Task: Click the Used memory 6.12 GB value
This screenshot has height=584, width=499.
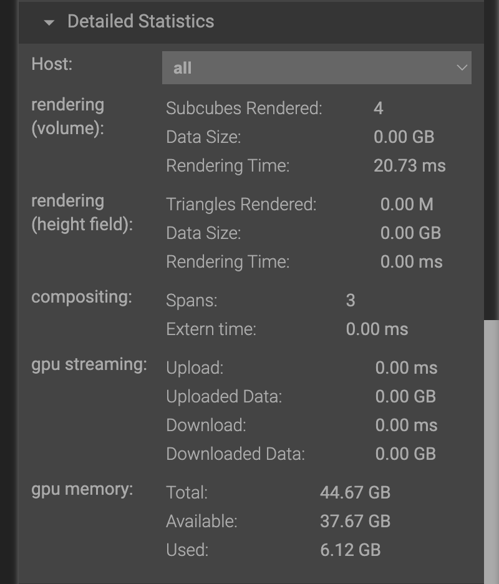Action: 350,550
